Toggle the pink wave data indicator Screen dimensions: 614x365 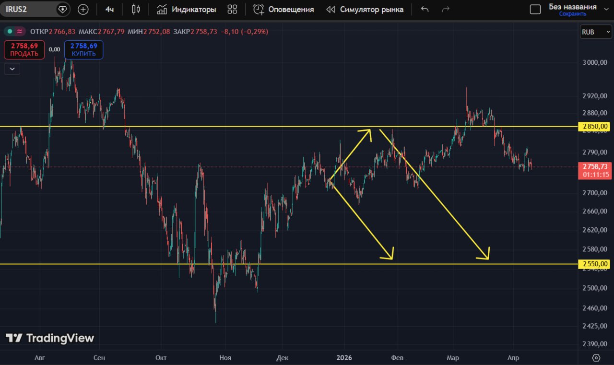pos(20,32)
